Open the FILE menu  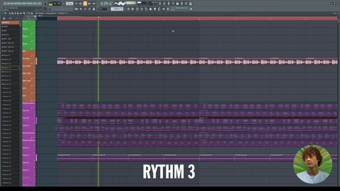[5, 4]
